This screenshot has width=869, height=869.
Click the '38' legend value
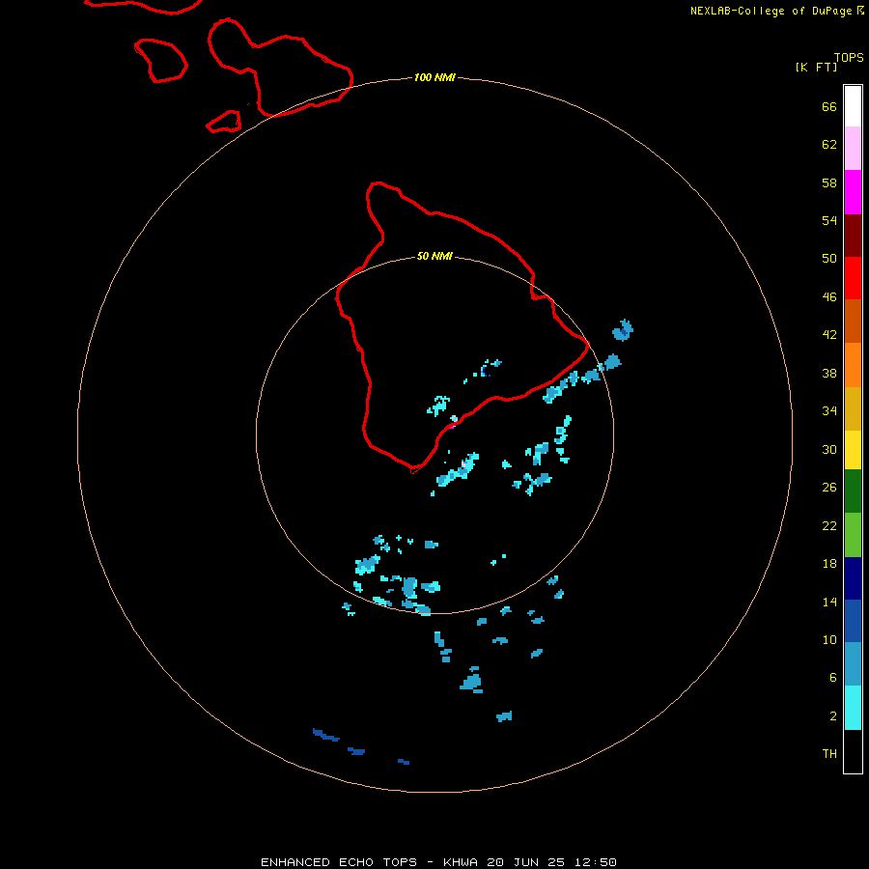point(829,373)
